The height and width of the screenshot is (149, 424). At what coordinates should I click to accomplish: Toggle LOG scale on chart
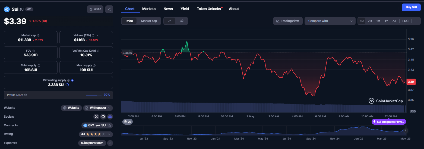(405, 21)
